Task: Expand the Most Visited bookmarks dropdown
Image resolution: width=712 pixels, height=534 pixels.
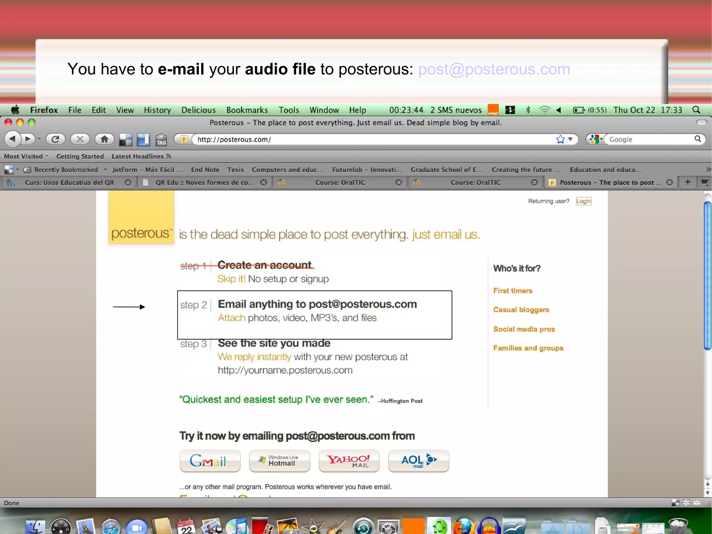Action: [x=26, y=157]
